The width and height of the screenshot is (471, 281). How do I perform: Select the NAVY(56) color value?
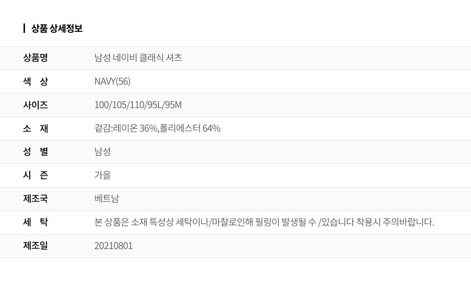coord(113,81)
